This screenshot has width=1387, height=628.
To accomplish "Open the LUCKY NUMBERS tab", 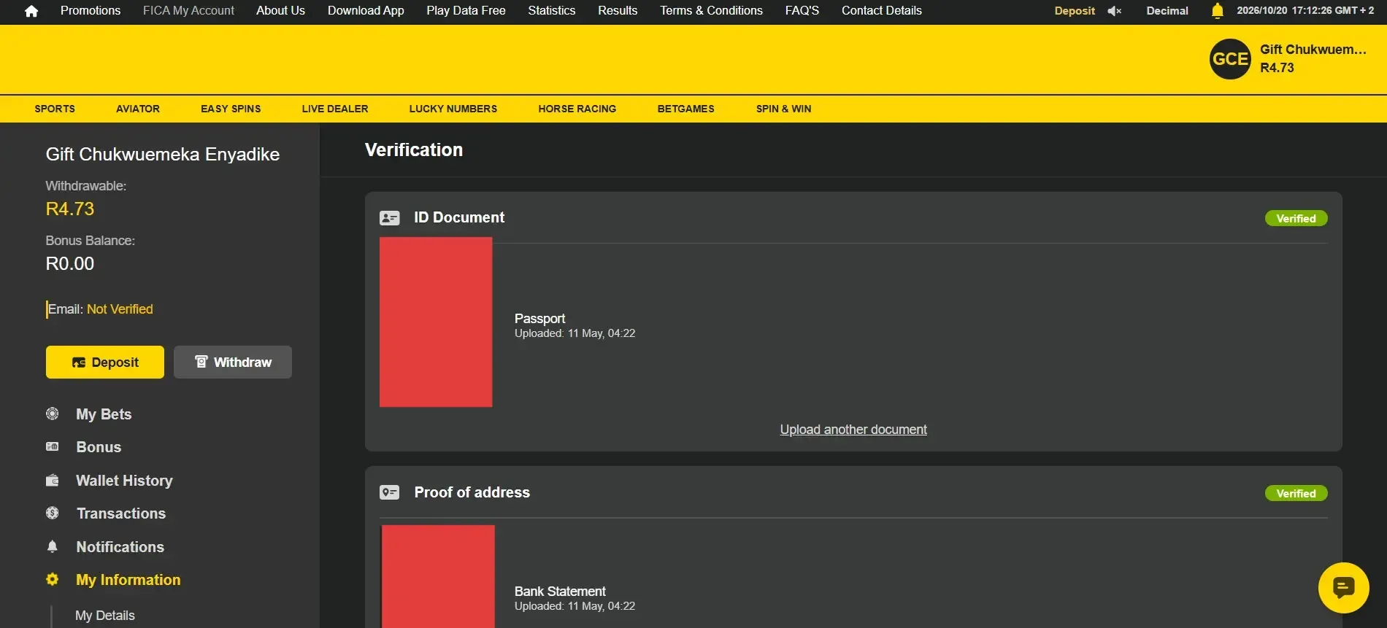I will click(453, 109).
